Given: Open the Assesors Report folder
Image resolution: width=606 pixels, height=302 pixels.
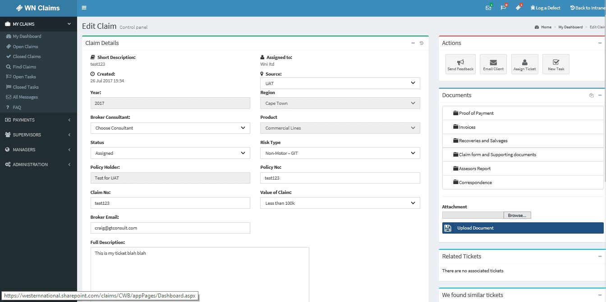Looking at the screenshot, I should click(x=523, y=168).
